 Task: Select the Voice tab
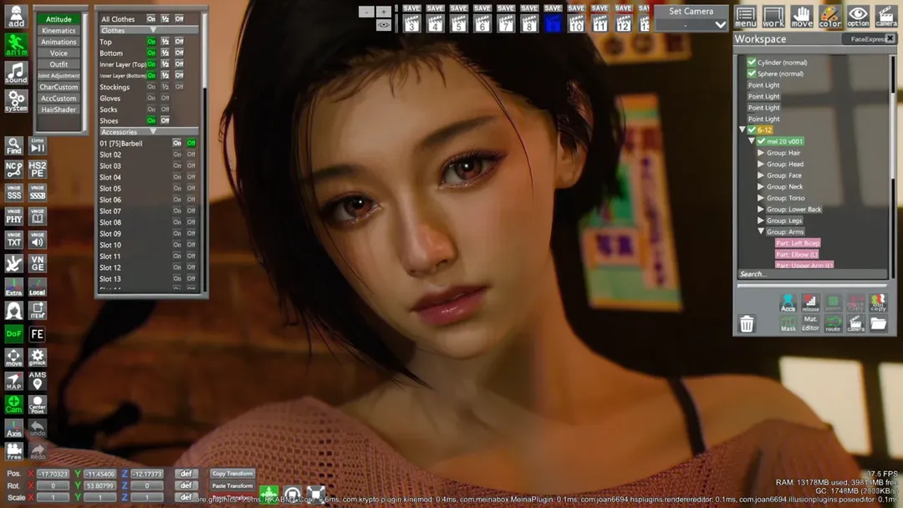[x=59, y=53]
